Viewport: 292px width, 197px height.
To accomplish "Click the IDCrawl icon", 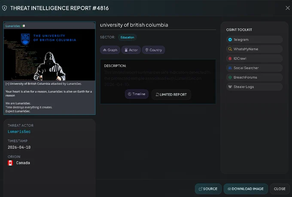I will click(x=230, y=58).
